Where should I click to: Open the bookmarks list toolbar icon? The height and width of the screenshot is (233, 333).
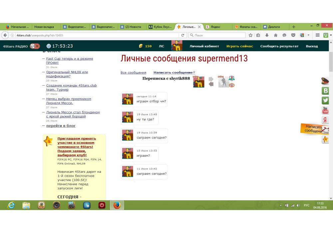tap(258, 35)
